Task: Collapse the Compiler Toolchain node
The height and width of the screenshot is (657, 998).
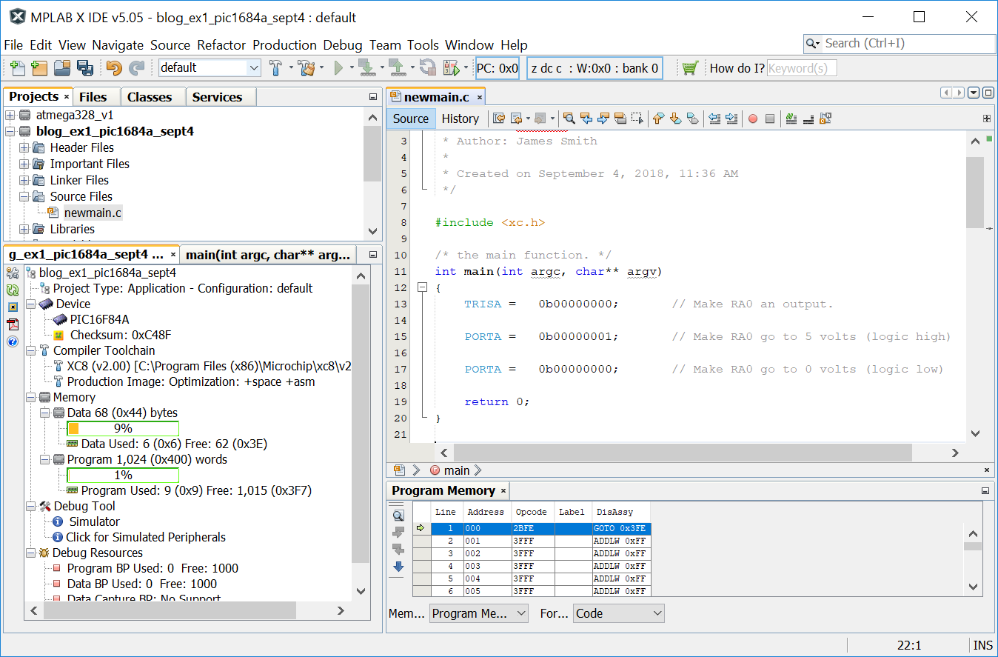Action: pyautogui.click(x=30, y=351)
